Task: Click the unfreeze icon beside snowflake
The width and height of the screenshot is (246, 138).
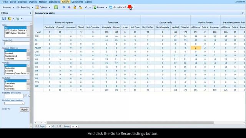Action: (x=69, y=7)
